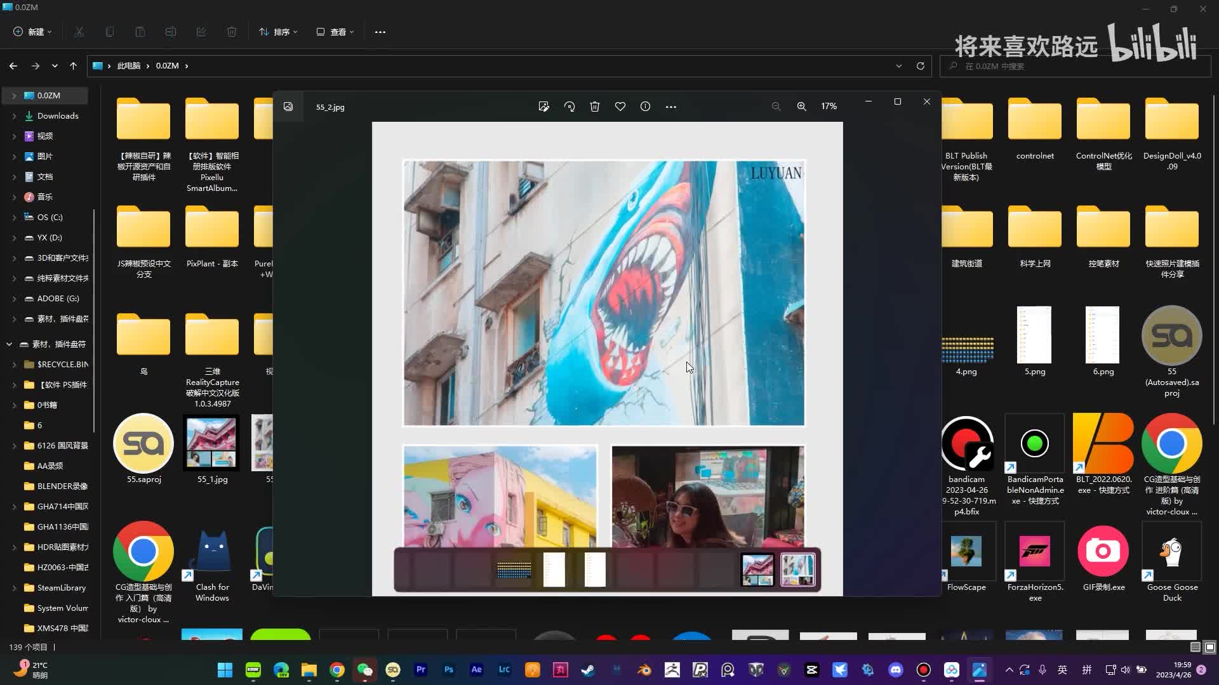Open the address bar history dropdown

898,66
